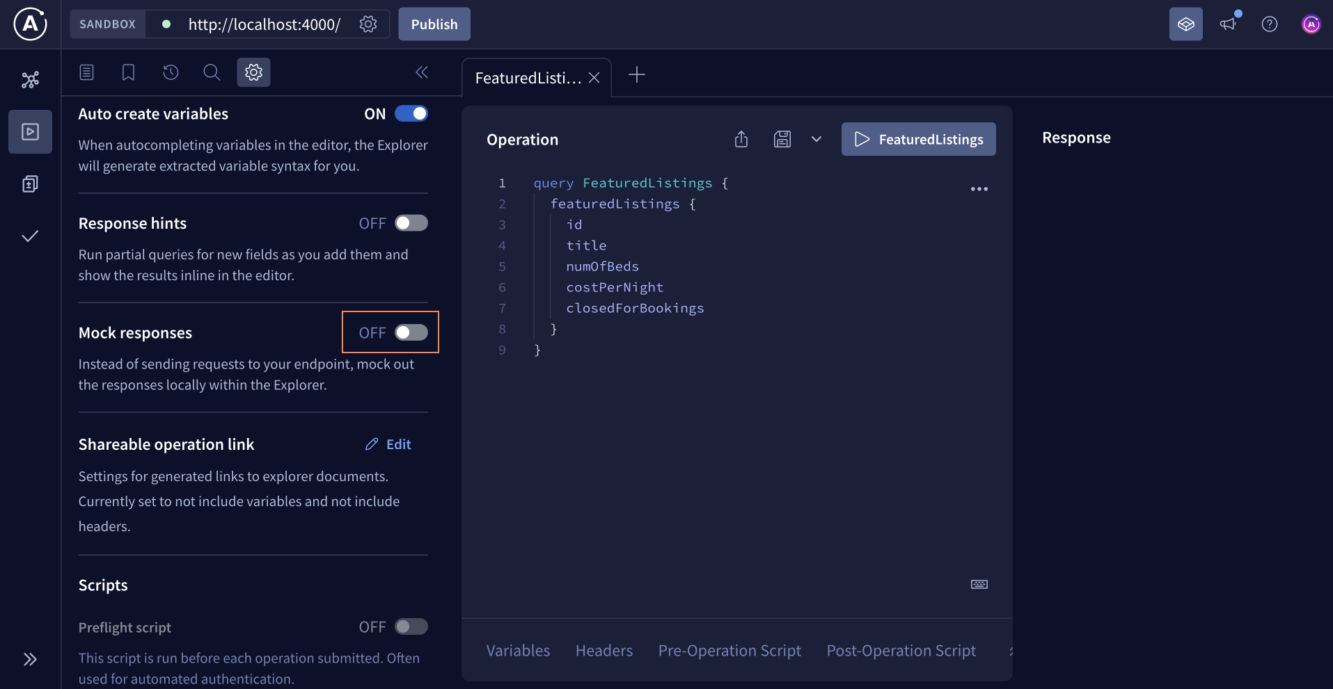Expand the left navigation sidebar

[x=30, y=659]
